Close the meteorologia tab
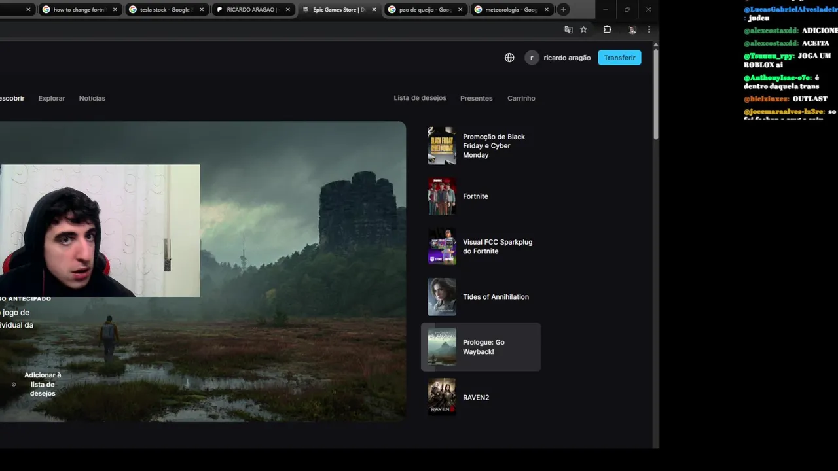 (547, 10)
